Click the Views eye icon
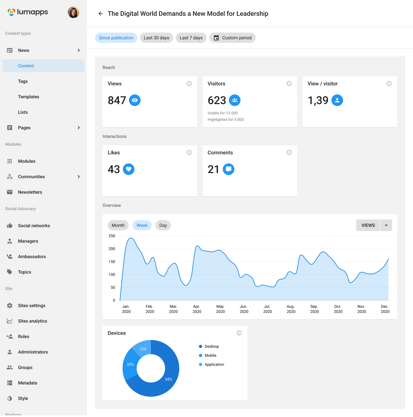 [135, 100]
